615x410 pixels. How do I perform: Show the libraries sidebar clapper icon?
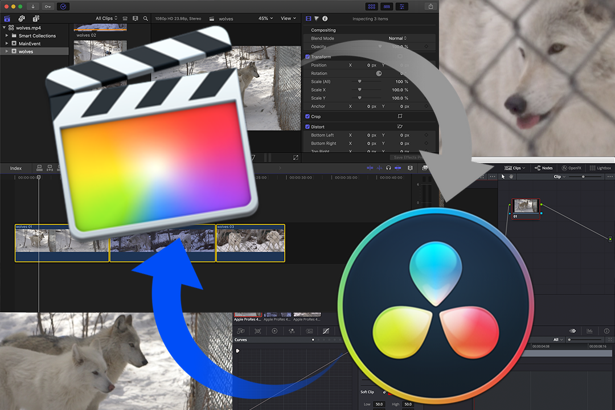click(x=7, y=18)
